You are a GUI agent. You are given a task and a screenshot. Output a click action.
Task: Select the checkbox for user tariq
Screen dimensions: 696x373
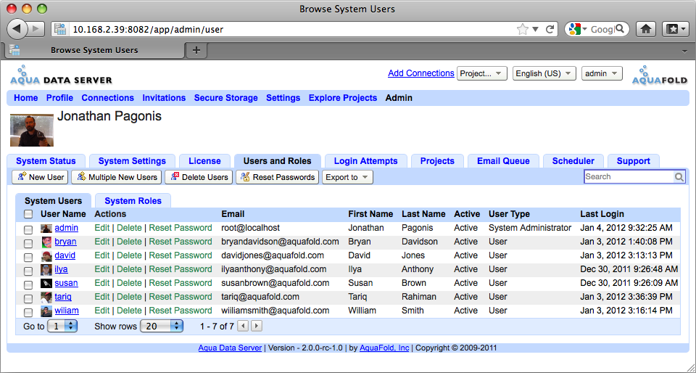click(28, 297)
